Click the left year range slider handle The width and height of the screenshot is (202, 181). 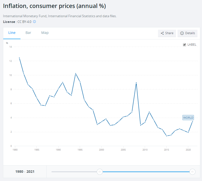pos(100,172)
